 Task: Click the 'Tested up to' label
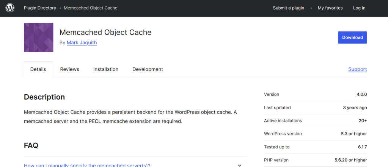pos(276,147)
